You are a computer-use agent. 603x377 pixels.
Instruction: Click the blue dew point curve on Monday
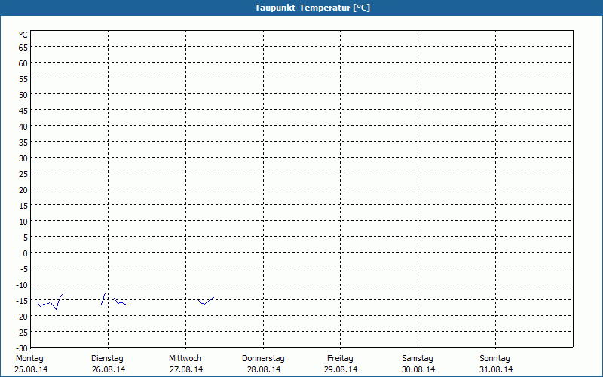coord(50,302)
